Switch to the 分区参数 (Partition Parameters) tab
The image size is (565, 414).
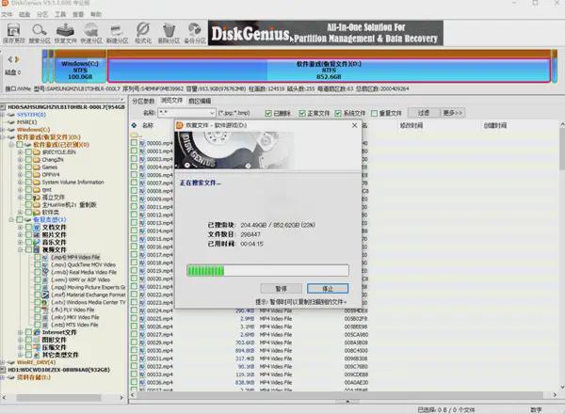[143, 101]
